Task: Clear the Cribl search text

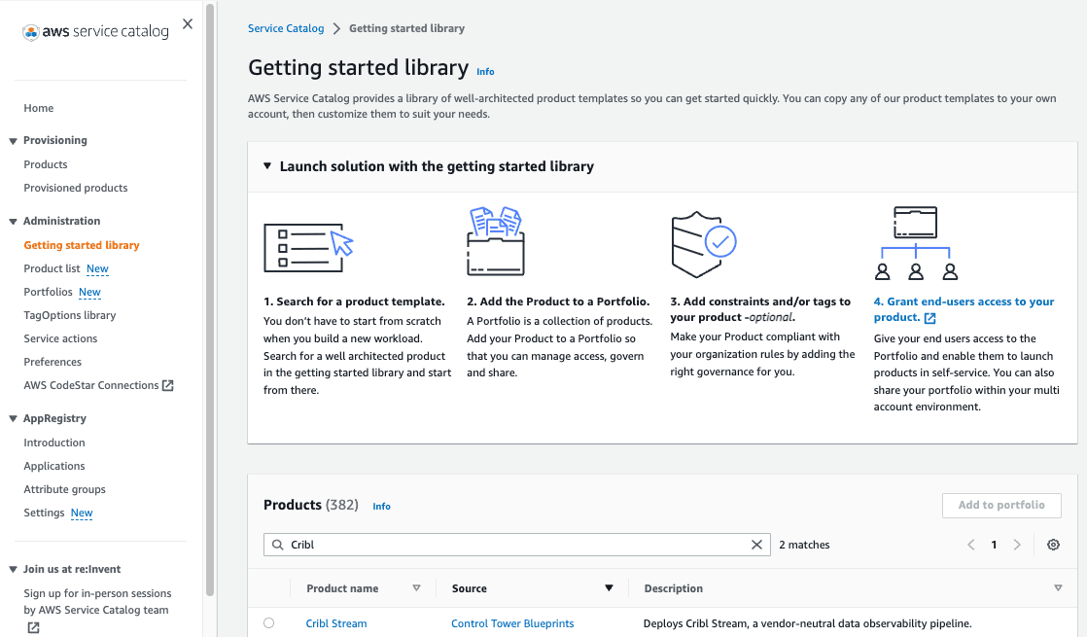Action: coord(756,545)
